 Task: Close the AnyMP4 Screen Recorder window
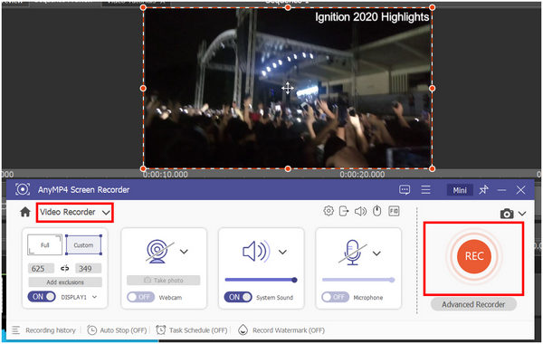520,190
